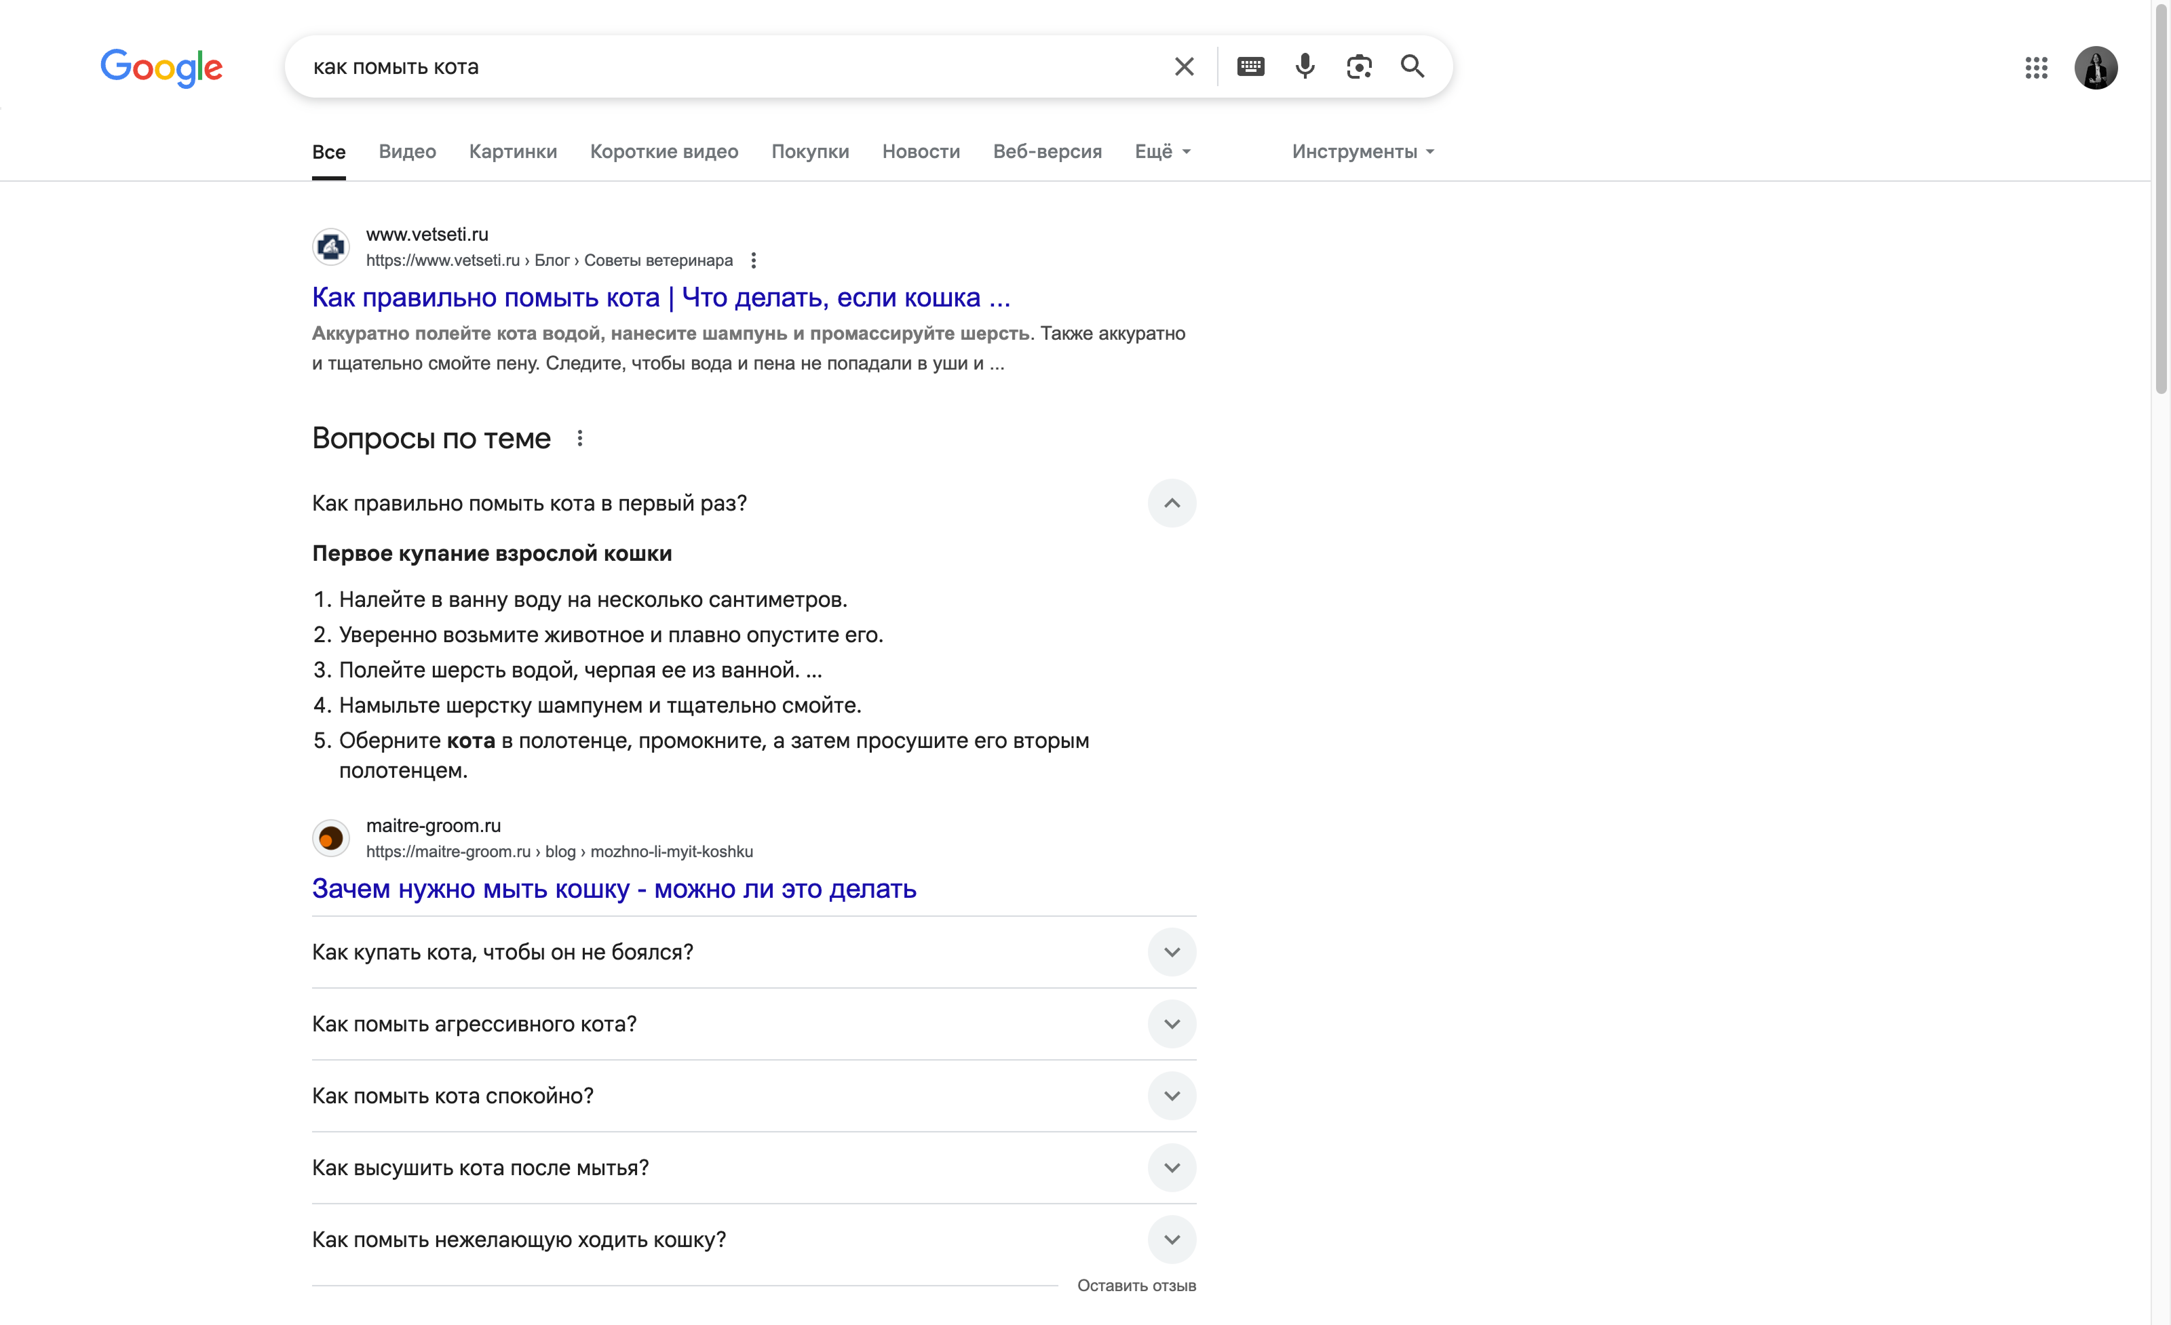This screenshot has width=2171, height=1325.
Task: Click step Налейте в ванну воду на несколько сантиметров
Action: click(593, 600)
